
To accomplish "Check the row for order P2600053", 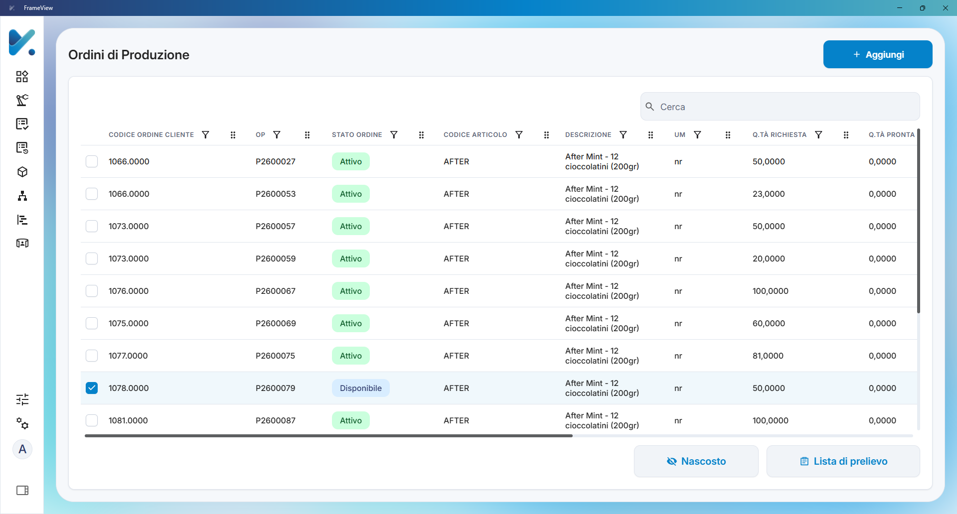I will pos(92,194).
